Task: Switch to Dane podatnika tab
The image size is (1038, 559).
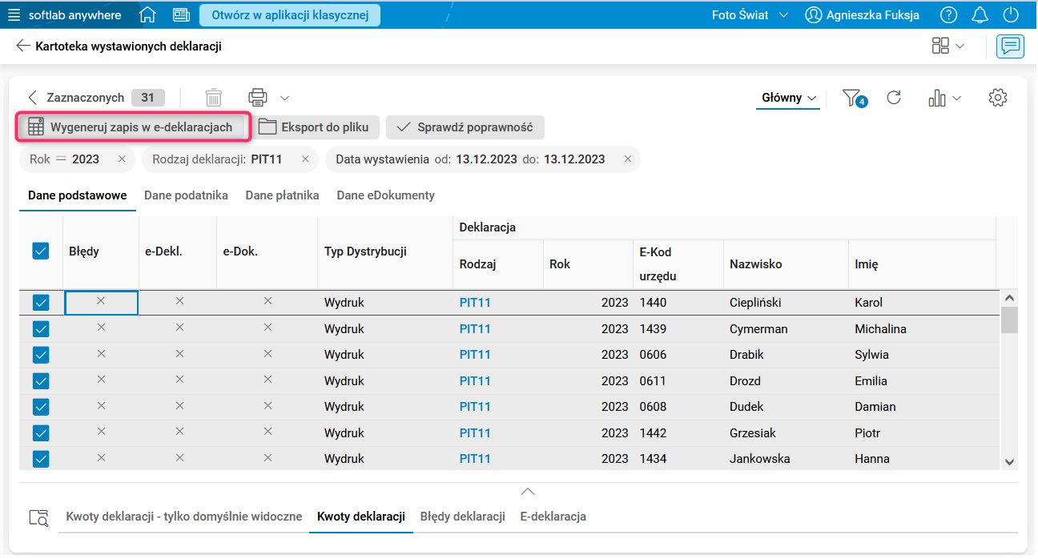Action: [186, 195]
